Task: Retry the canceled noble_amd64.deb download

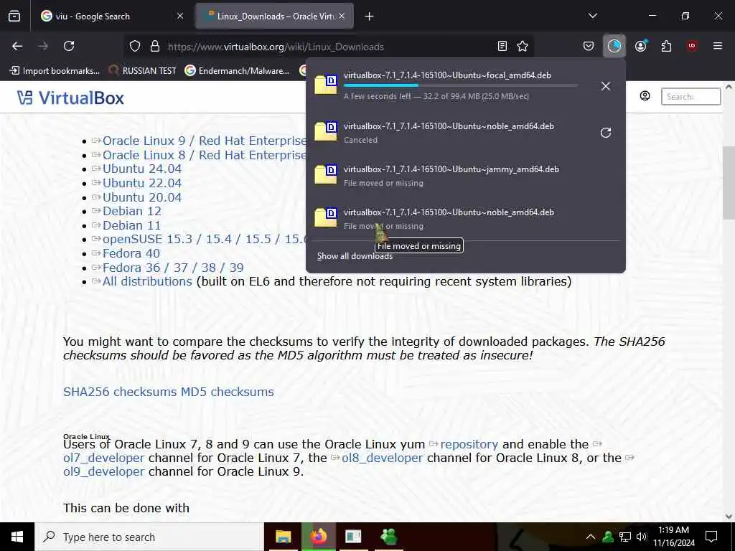Action: click(606, 133)
